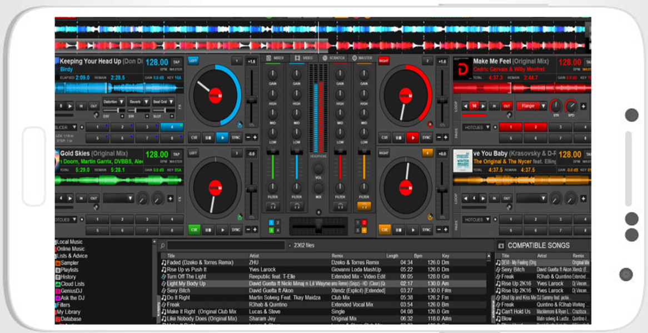Click the library search field
This screenshot has height=333, width=648.
pos(226,245)
